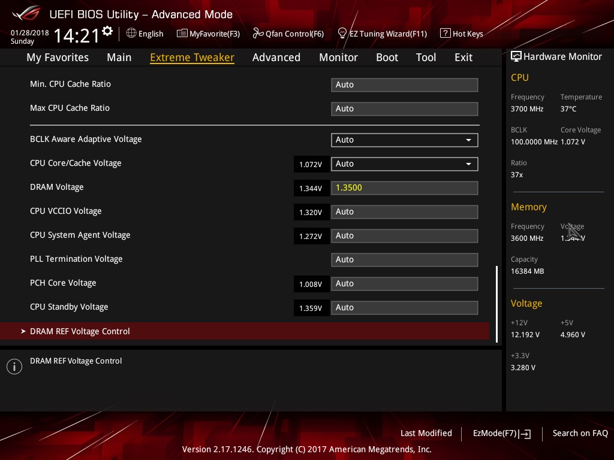614x460 pixels.
Task: Launch EZ Tuning Wizard(F11)
Action: 382,34
